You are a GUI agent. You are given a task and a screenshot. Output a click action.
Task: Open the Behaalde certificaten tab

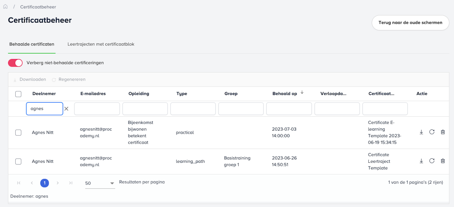point(32,44)
